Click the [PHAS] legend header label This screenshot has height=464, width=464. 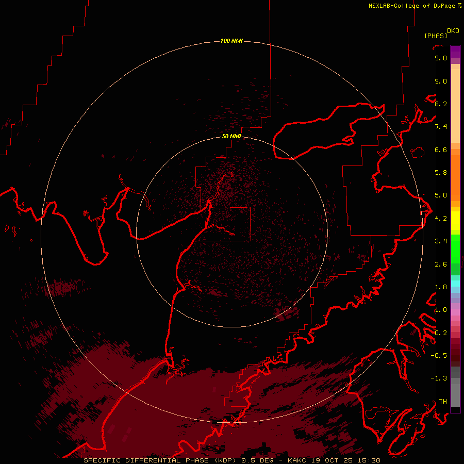coord(436,36)
